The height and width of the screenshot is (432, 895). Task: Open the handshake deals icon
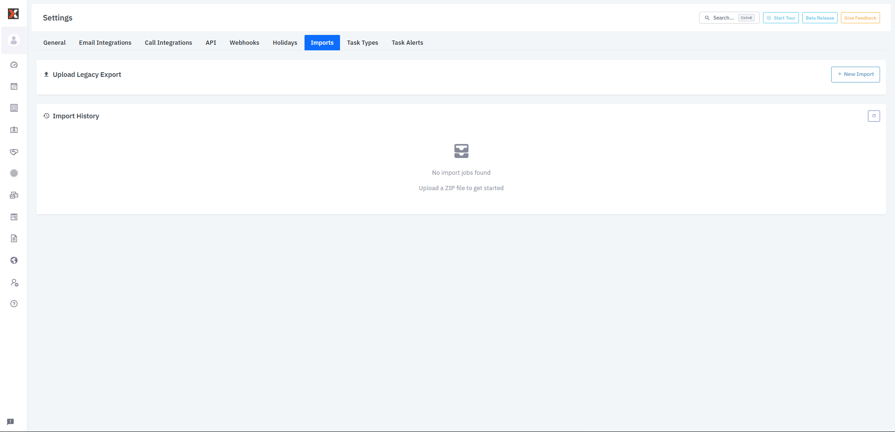pyautogui.click(x=14, y=152)
